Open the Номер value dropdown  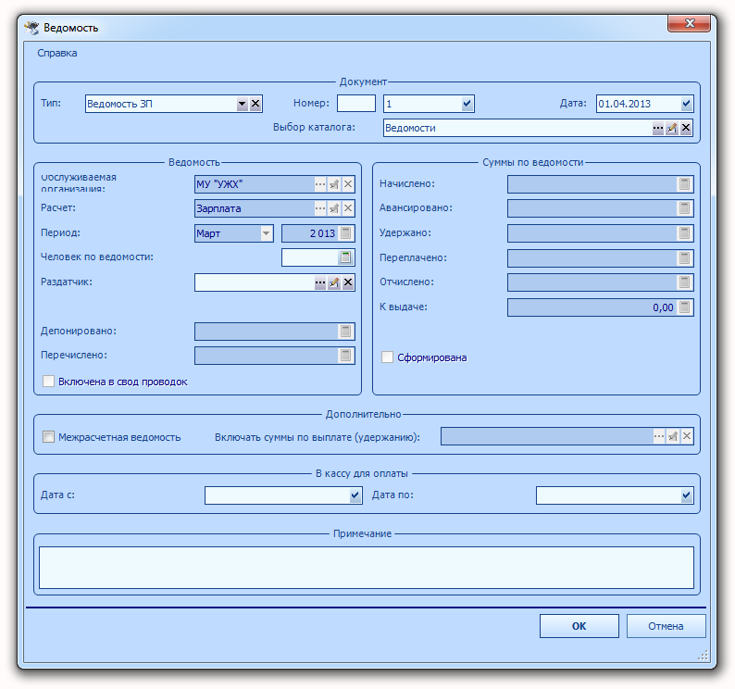click(467, 104)
